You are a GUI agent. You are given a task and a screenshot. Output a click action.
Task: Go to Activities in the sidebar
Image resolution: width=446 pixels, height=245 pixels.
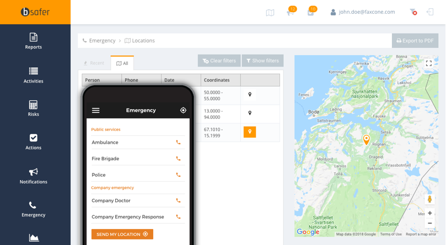(33, 75)
